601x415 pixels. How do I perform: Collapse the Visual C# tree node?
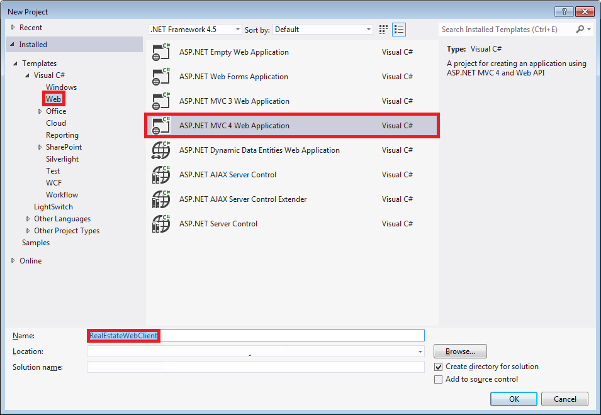tap(27, 75)
